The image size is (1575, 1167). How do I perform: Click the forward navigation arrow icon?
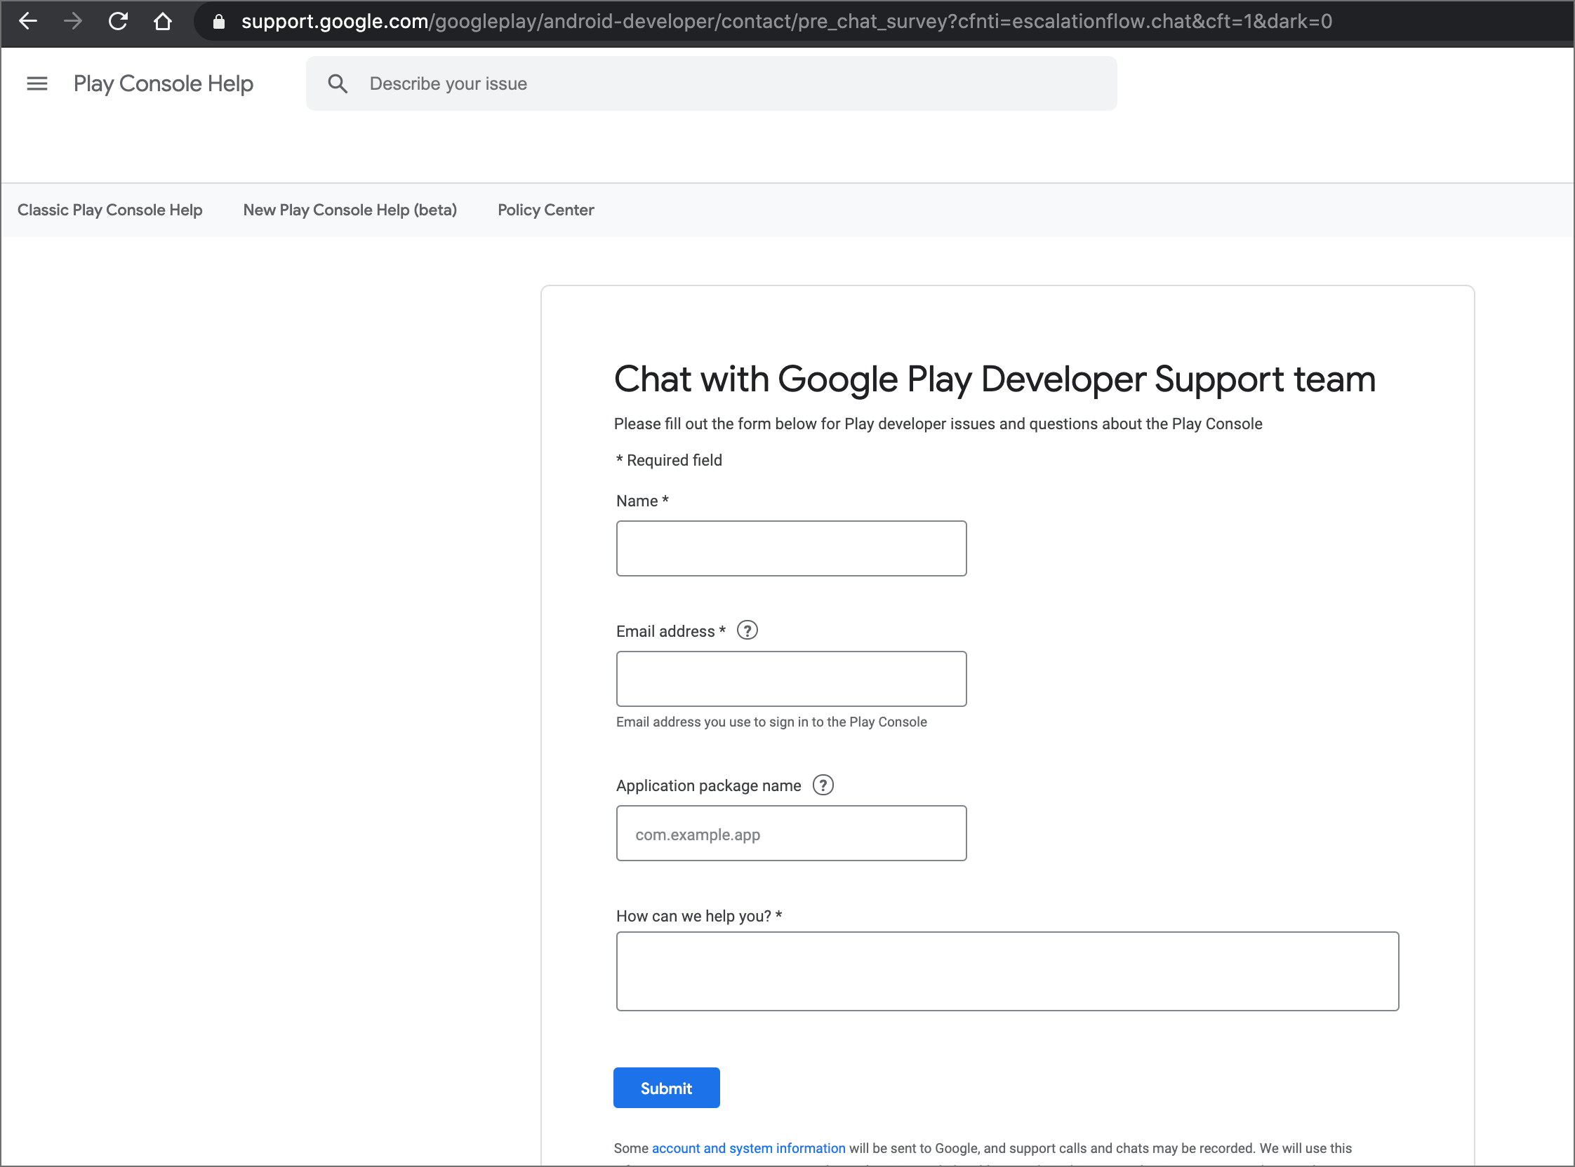pos(76,22)
